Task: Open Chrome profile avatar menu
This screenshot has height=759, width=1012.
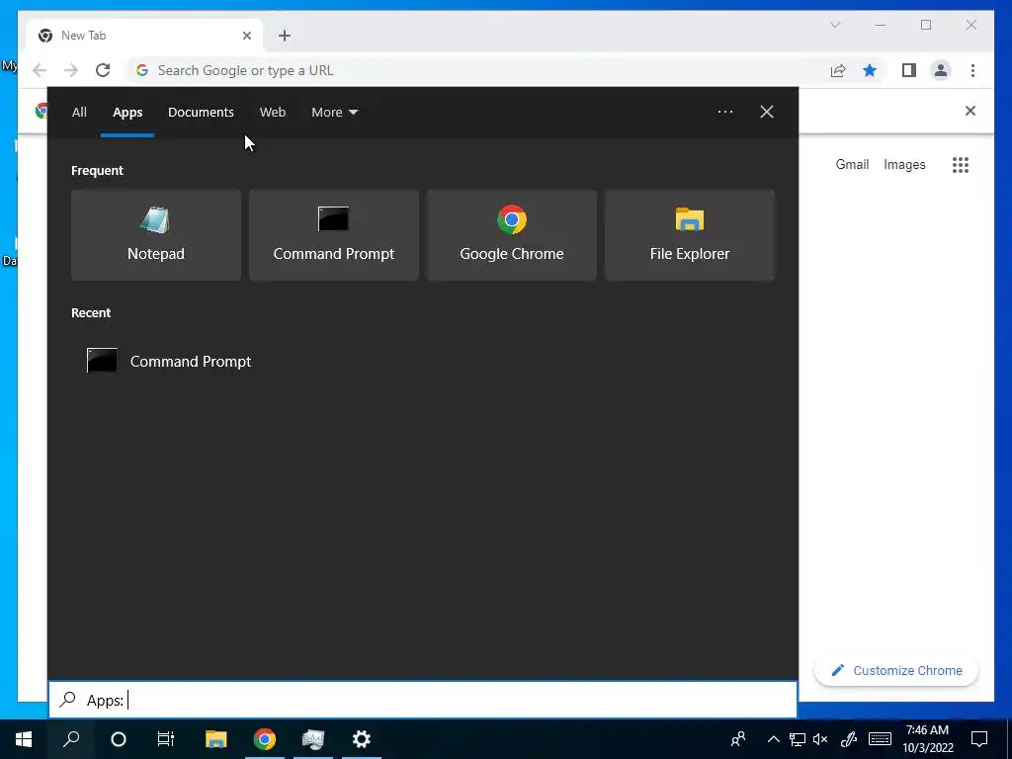Action: point(941,70)
